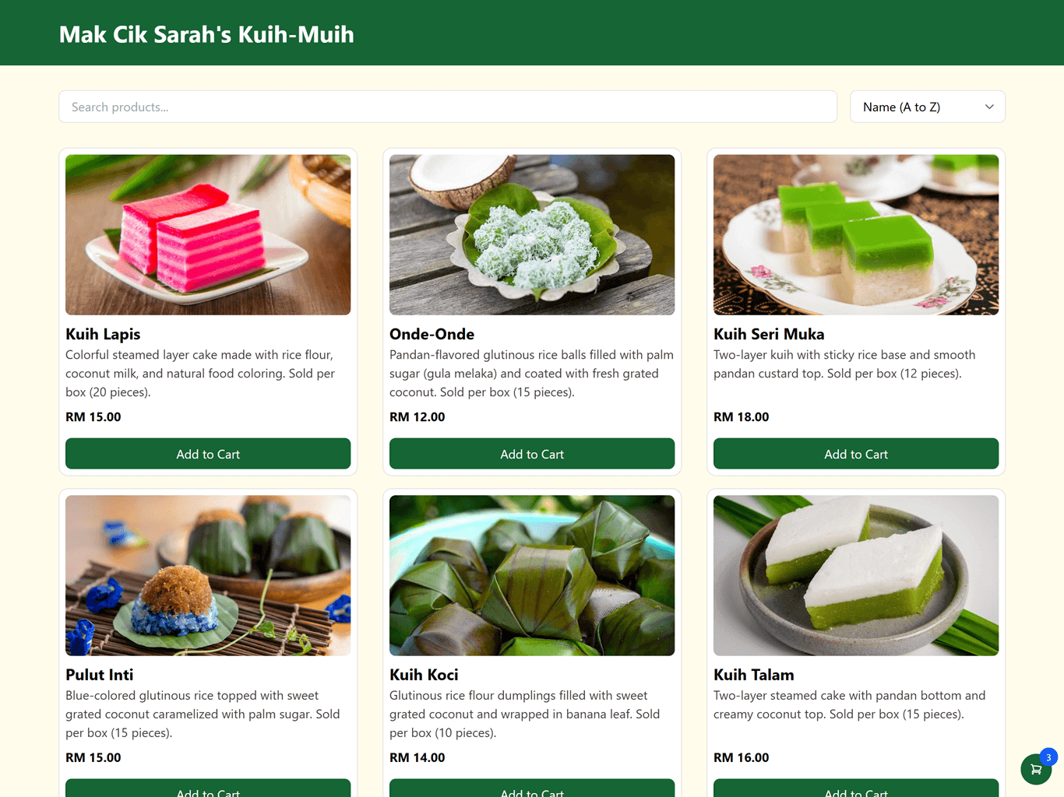Add Kuih Lapis to cart
This screenshot has height=797, width=1064.
[208, 454]
